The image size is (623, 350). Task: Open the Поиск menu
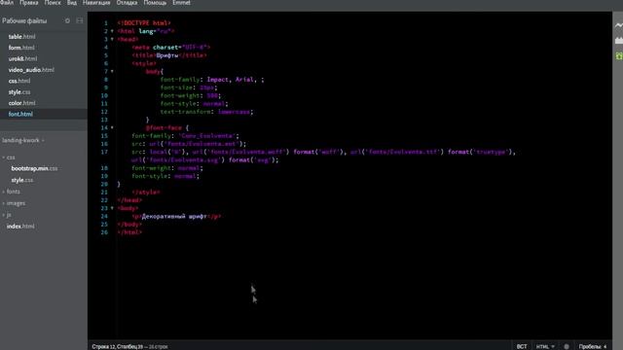tap(53, 3)
